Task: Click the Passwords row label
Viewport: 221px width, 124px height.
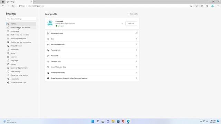Action: (x=55, y=56)
